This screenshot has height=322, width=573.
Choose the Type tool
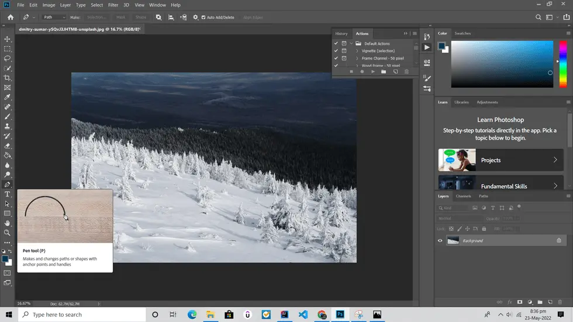coord(8,194)
